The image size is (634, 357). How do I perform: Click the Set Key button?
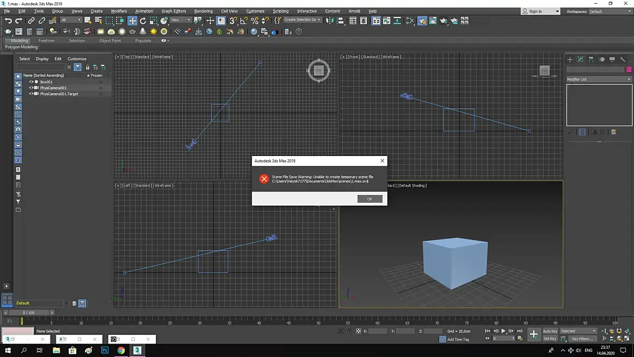550,339
